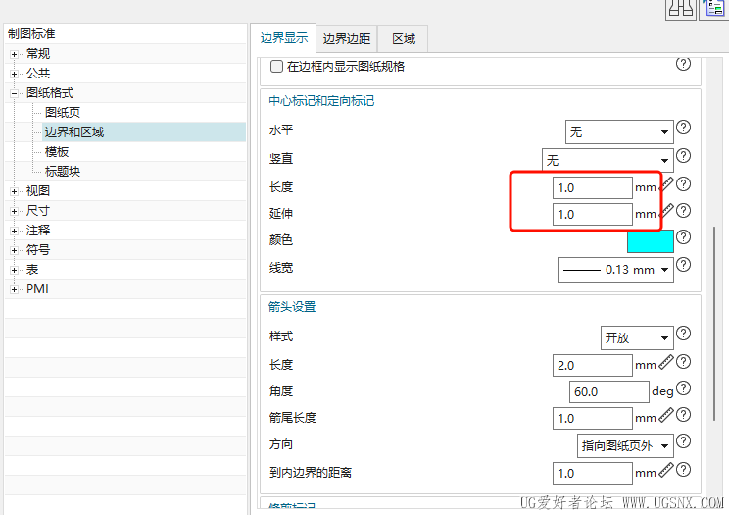
Task: Select 模板 in the tree
Action: pos(57,152)
